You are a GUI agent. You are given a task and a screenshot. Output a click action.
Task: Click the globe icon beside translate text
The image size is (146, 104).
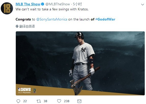coord(17,26)
